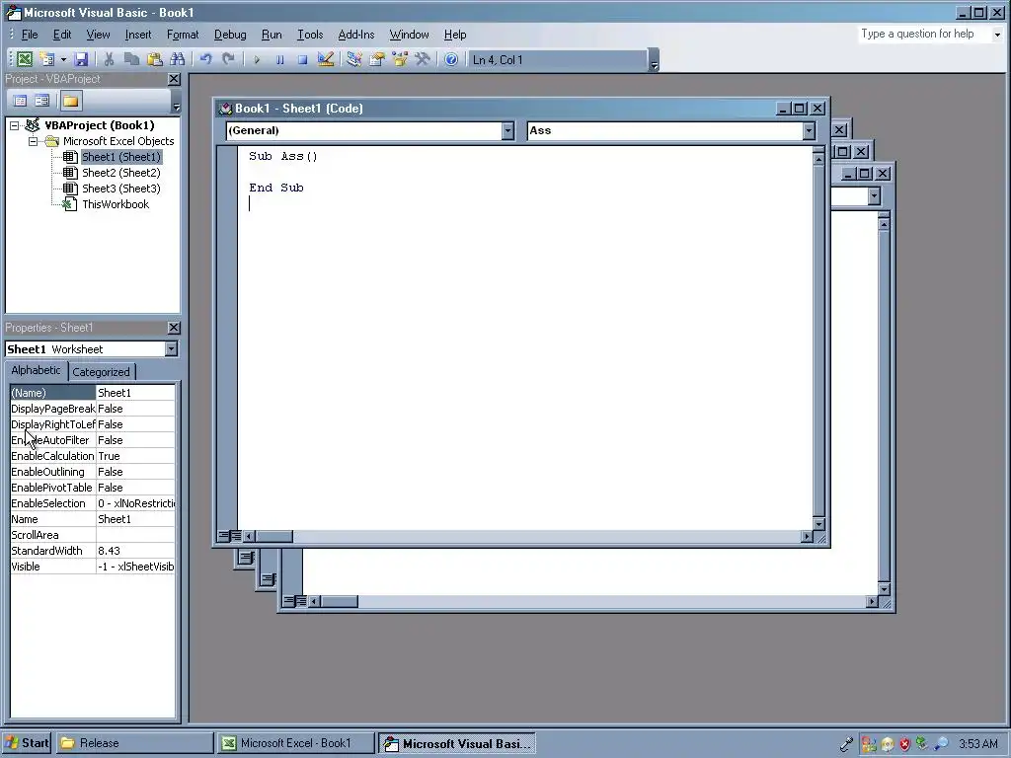Close the Properties - Sheet1 panel

click(x=174, y=328)
